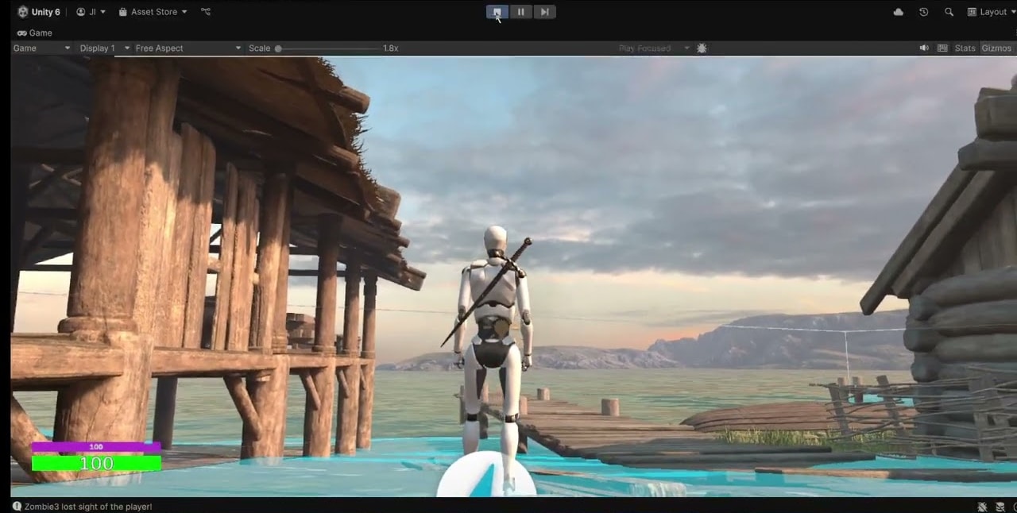Image resolution: width=1017 pixels, height=513 pixels.
Task: Open the search magnifier icon
Action: click(x=949, y=12)
